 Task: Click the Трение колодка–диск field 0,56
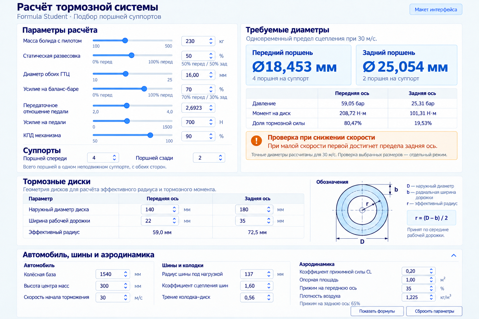[257, 298]
